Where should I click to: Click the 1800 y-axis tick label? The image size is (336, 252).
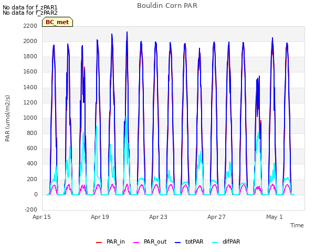30,57
